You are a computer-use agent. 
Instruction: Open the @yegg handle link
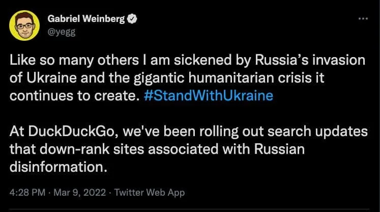[x=62, y=32]
